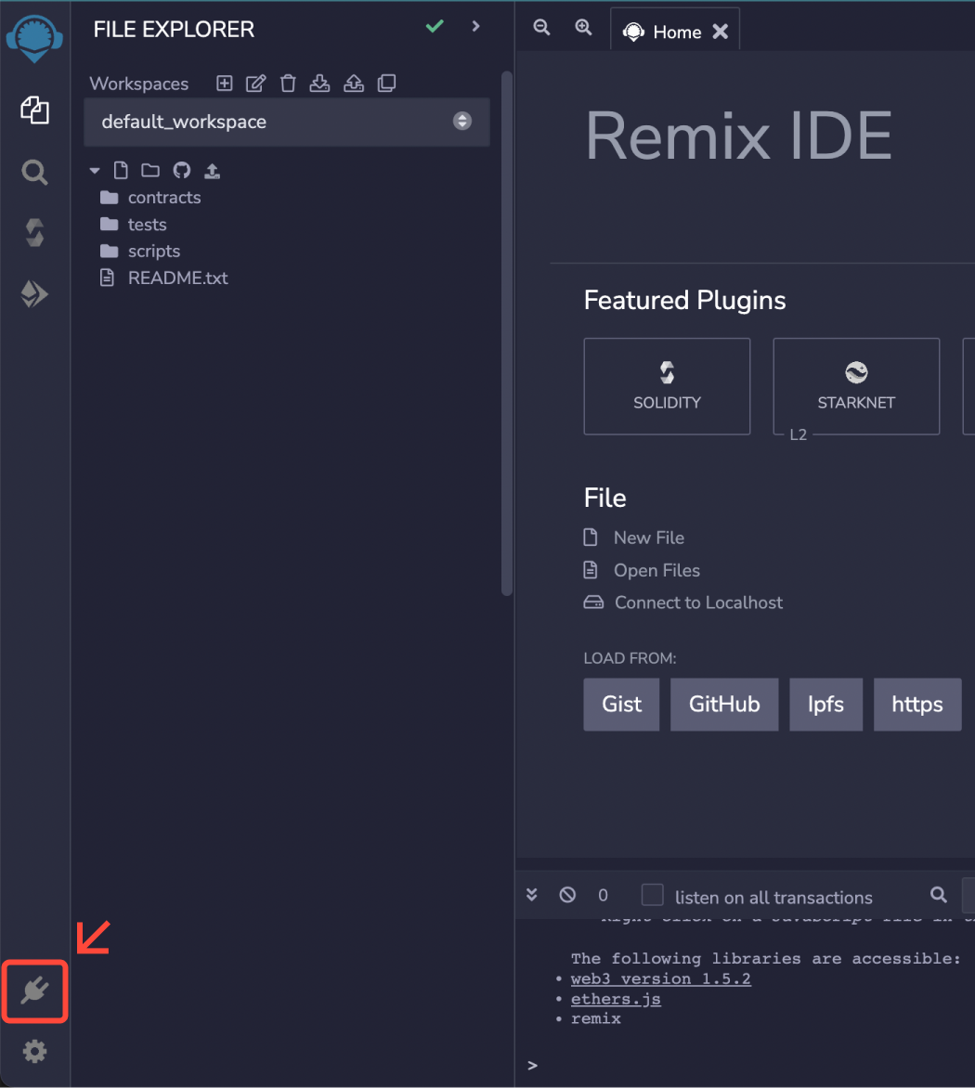Screen dimensions: 975x1088
Task: Create a new workspace with plus icon
Action: point(224,84)
